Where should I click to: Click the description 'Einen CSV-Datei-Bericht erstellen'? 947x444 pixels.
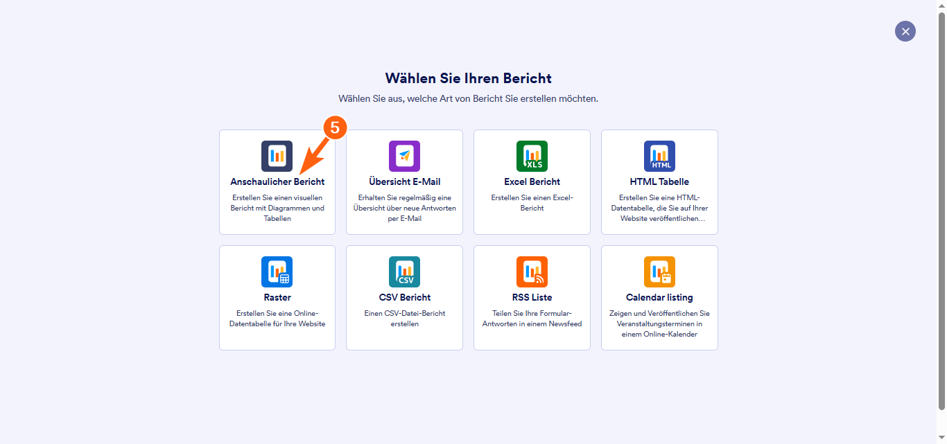point(404,319)
